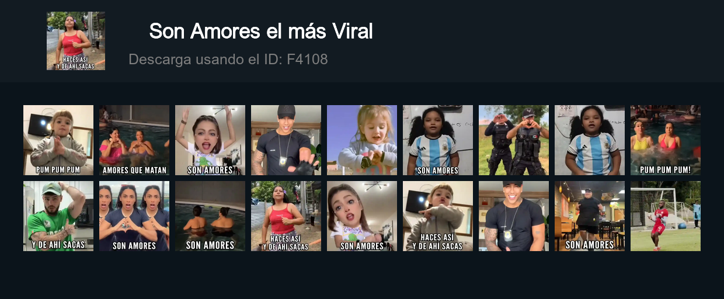
Task: Open the child 'PUM PUM PUM' sticker
Action: click(58, 140)
